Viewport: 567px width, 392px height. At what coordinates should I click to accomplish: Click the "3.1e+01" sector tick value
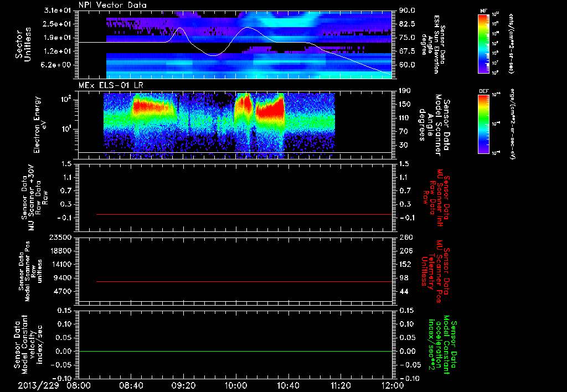click(x=58, y=11)
